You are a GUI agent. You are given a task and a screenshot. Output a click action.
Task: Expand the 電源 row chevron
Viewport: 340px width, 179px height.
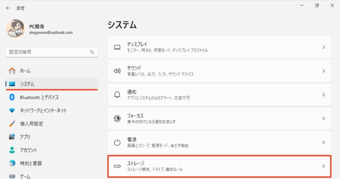323,142
